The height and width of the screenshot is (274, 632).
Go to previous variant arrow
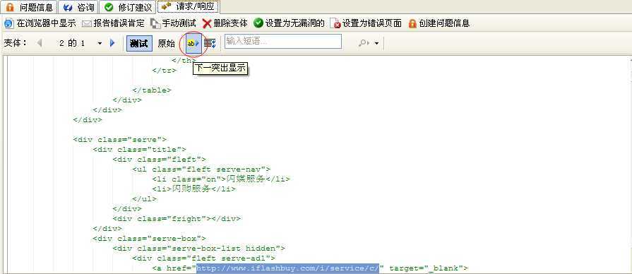click(x=40, y=42)
